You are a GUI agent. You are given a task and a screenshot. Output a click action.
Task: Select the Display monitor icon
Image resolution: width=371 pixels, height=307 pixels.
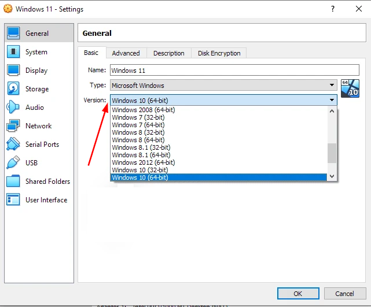click(13, 70)
